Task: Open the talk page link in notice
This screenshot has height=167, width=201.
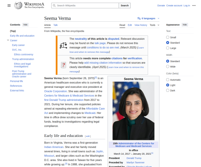Action: [100, 43]
